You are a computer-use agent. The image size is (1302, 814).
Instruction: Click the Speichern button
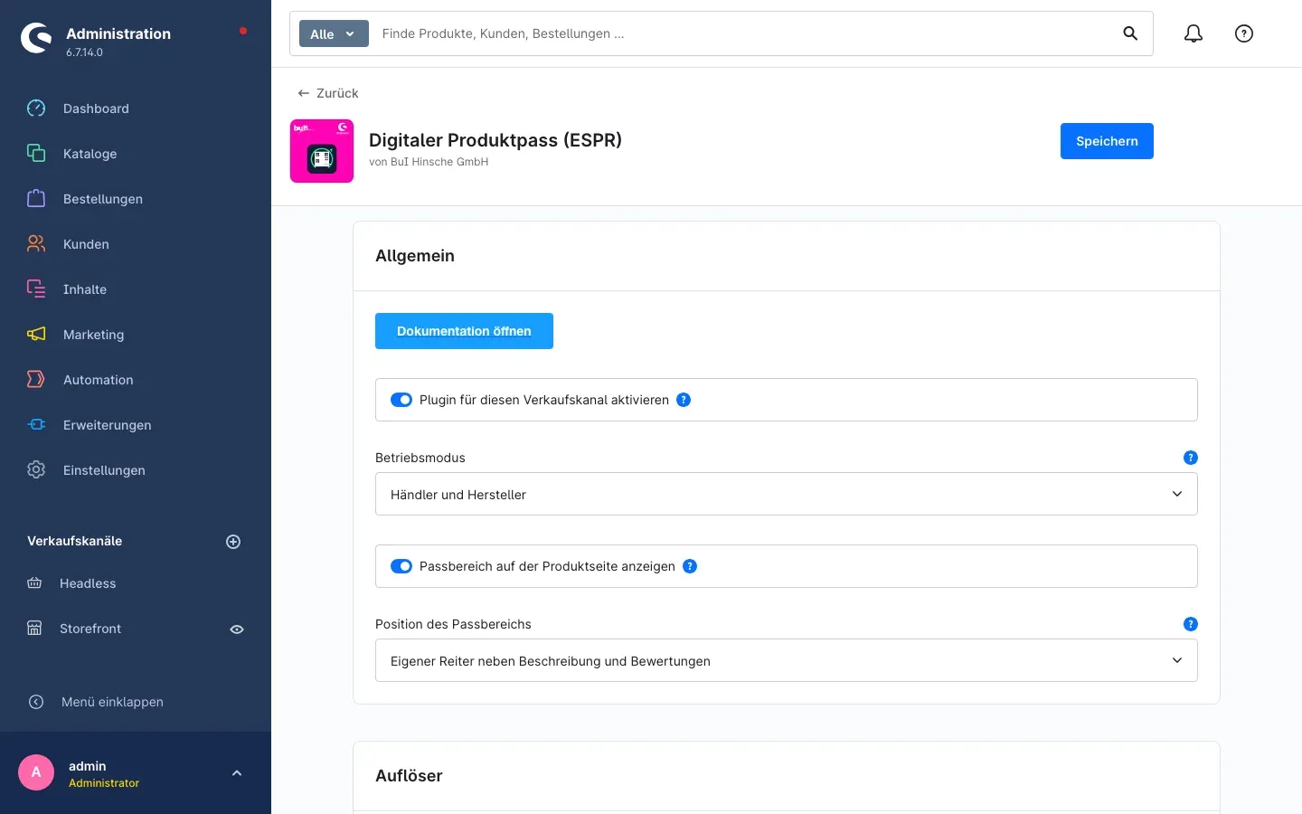(x=1107, y=141)
